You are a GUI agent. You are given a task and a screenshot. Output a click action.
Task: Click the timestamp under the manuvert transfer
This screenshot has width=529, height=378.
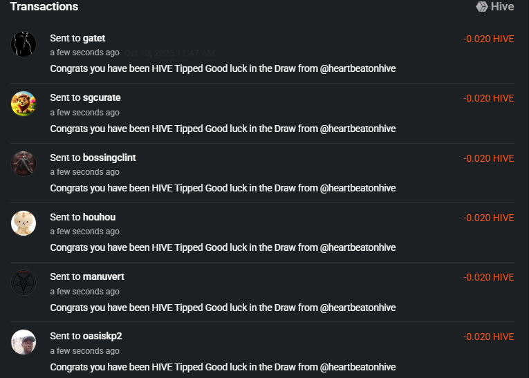pyautogui.click(x=84, y=292)
